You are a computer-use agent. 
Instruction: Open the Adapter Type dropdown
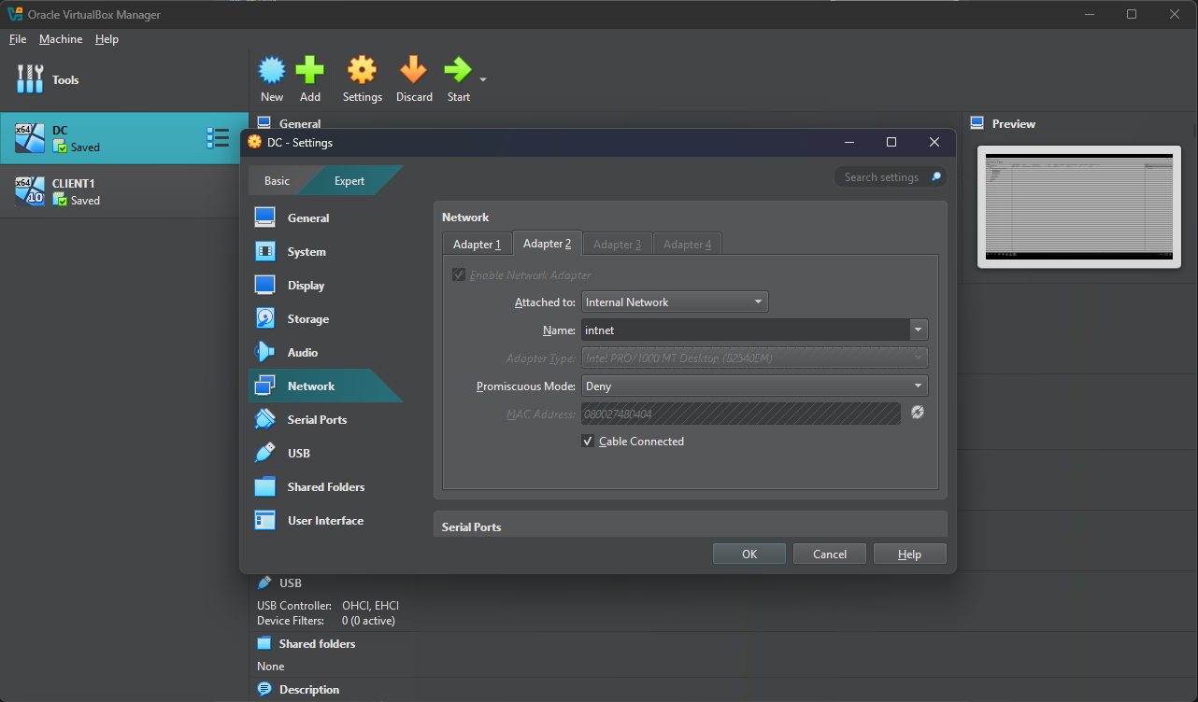point(754,358)
